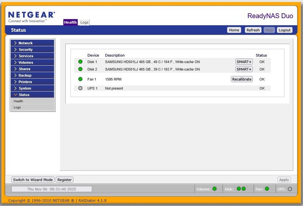
Task: Click the UPS LED in the bottom bar
Action: coord(290,189)
